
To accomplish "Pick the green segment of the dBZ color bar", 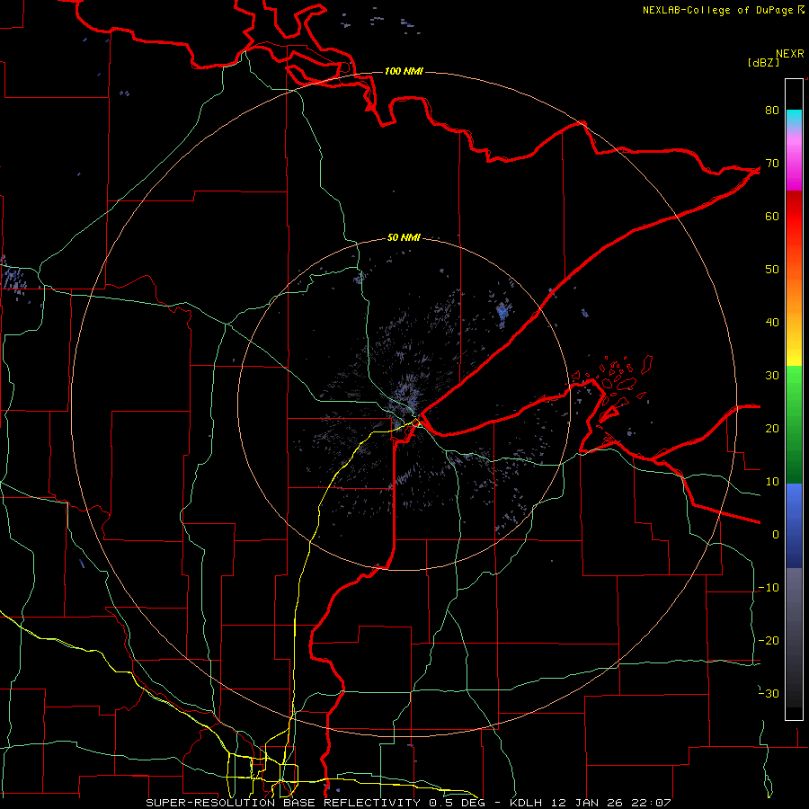I will [x=794, y=424].
